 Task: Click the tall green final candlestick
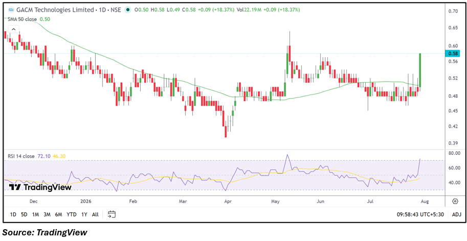pos(420,70)
